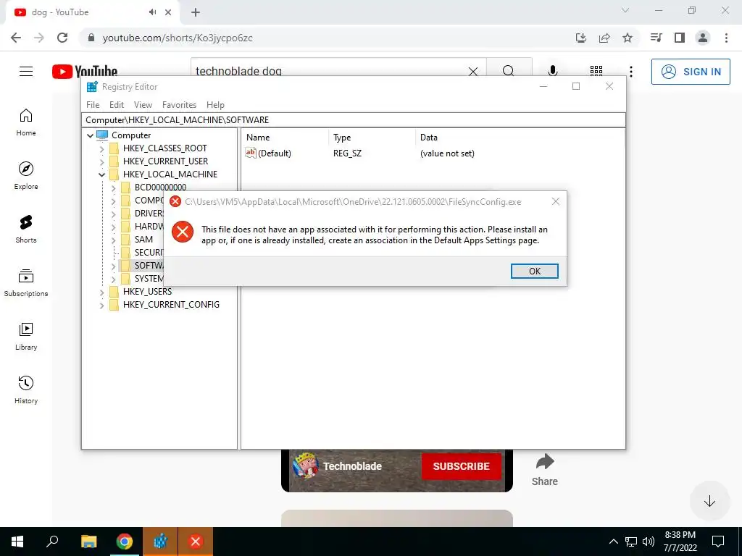Click OK in the error dialog
Screen dimensions: 742x556
click(x=534, y=271)
